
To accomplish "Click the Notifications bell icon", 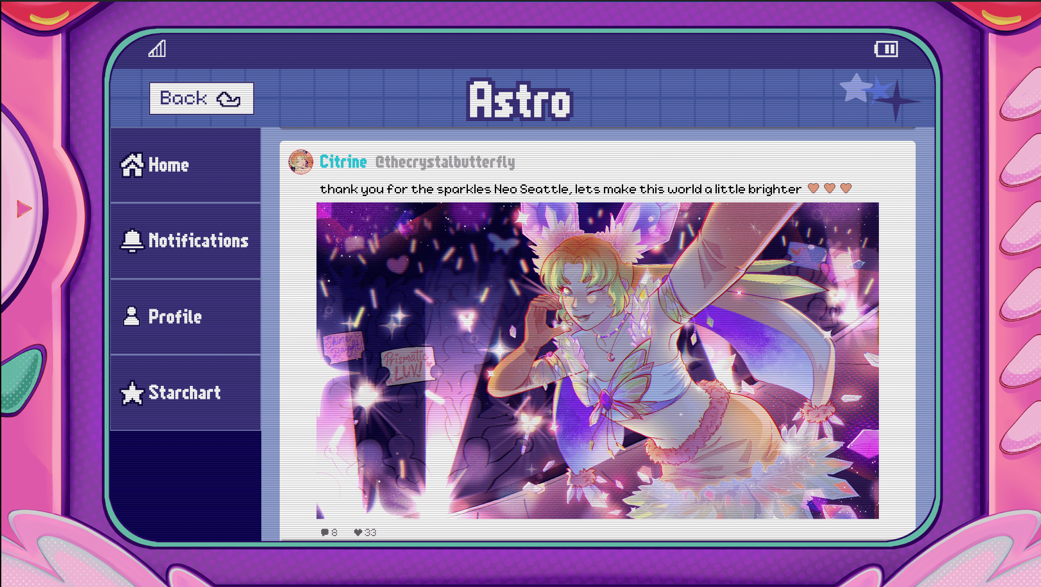I will (132, 240).
